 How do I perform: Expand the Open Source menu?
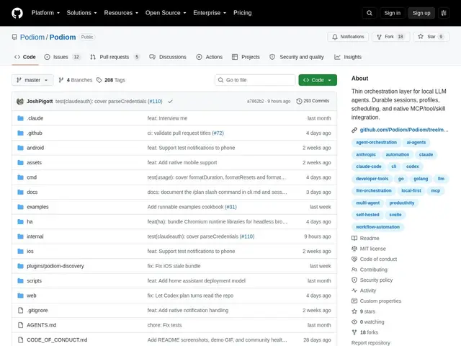pyautogui.click(x=166, y=13)
